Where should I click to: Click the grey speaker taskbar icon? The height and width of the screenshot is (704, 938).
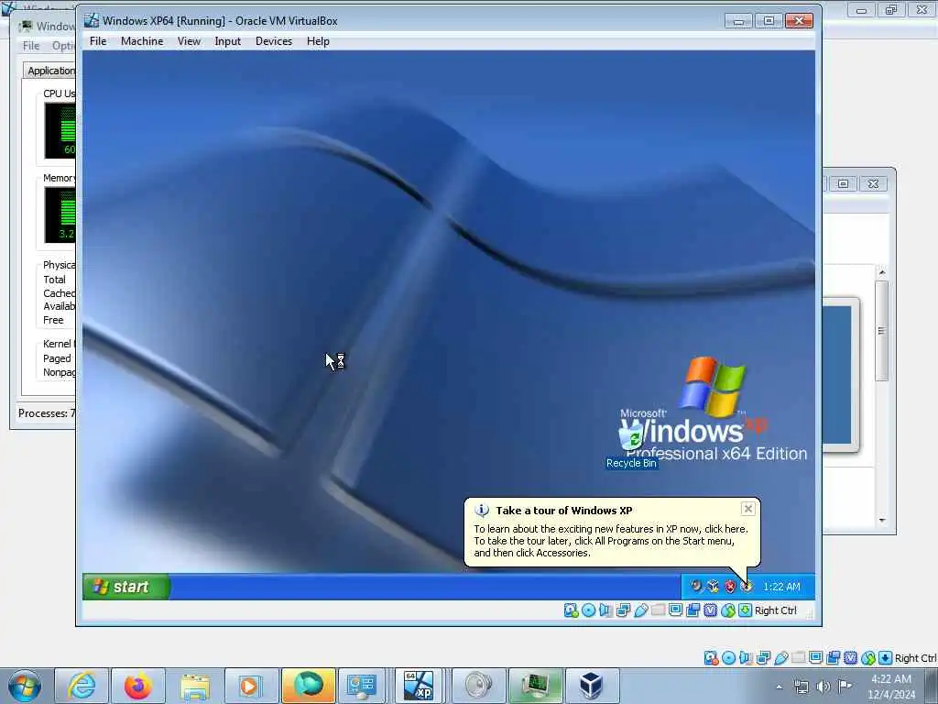pos(478,686)
